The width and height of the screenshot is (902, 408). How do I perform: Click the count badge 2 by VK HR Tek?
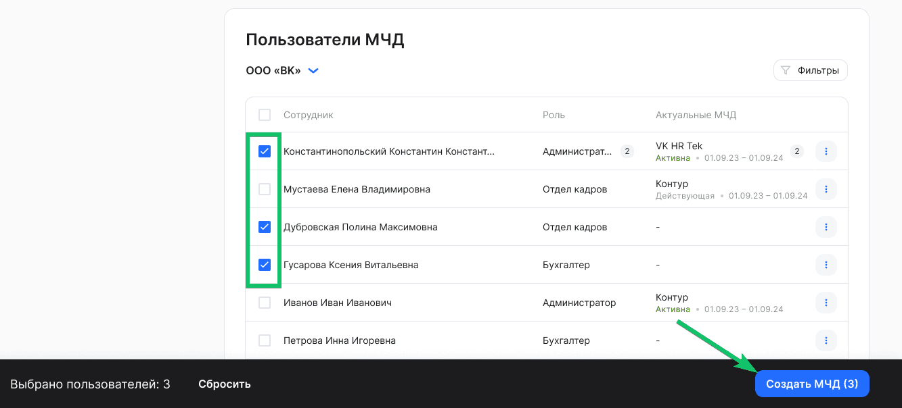pyautogui.click(x=797, y=151)
